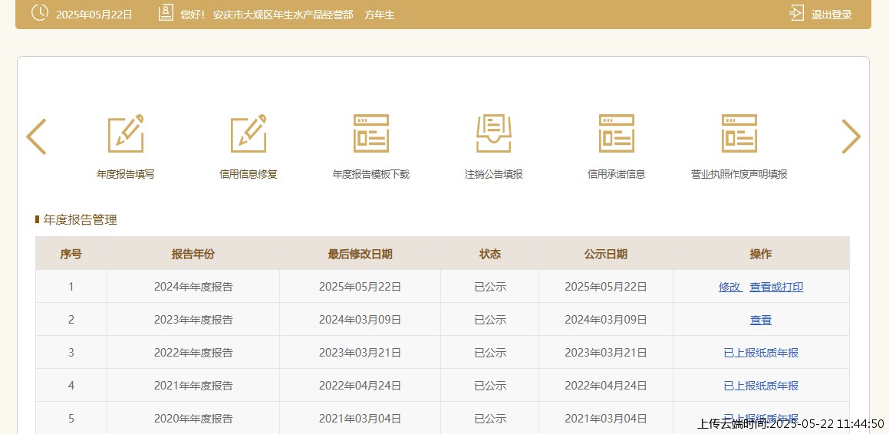889x434 pixels.
Task: Click the 2021年年度报告 cell
Action: [x=193, y=385]
